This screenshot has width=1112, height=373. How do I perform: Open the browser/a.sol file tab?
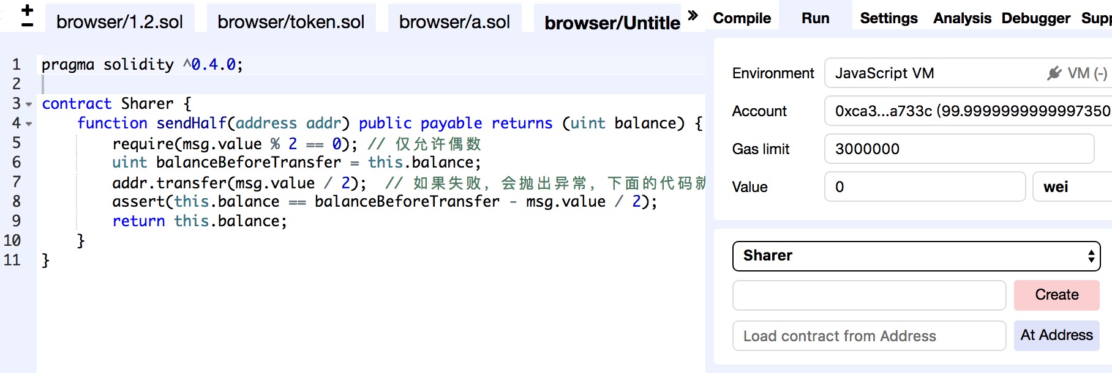tap(454, 22)
